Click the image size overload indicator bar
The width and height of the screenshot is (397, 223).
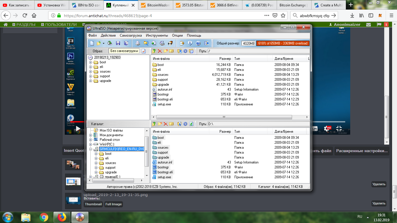tap(283, 43)
